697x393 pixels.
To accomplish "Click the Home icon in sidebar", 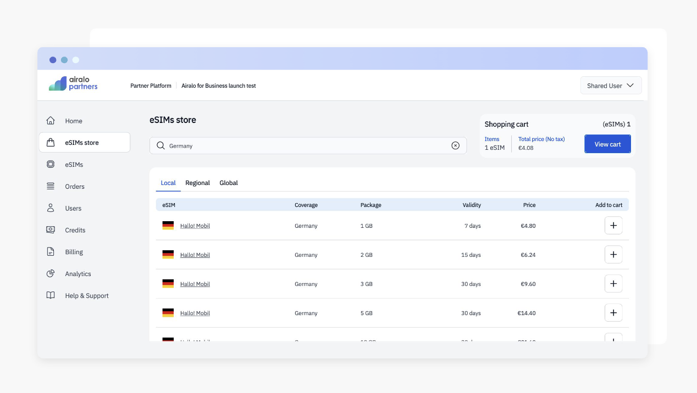I will pyautogui.click(x=51, y=121).
